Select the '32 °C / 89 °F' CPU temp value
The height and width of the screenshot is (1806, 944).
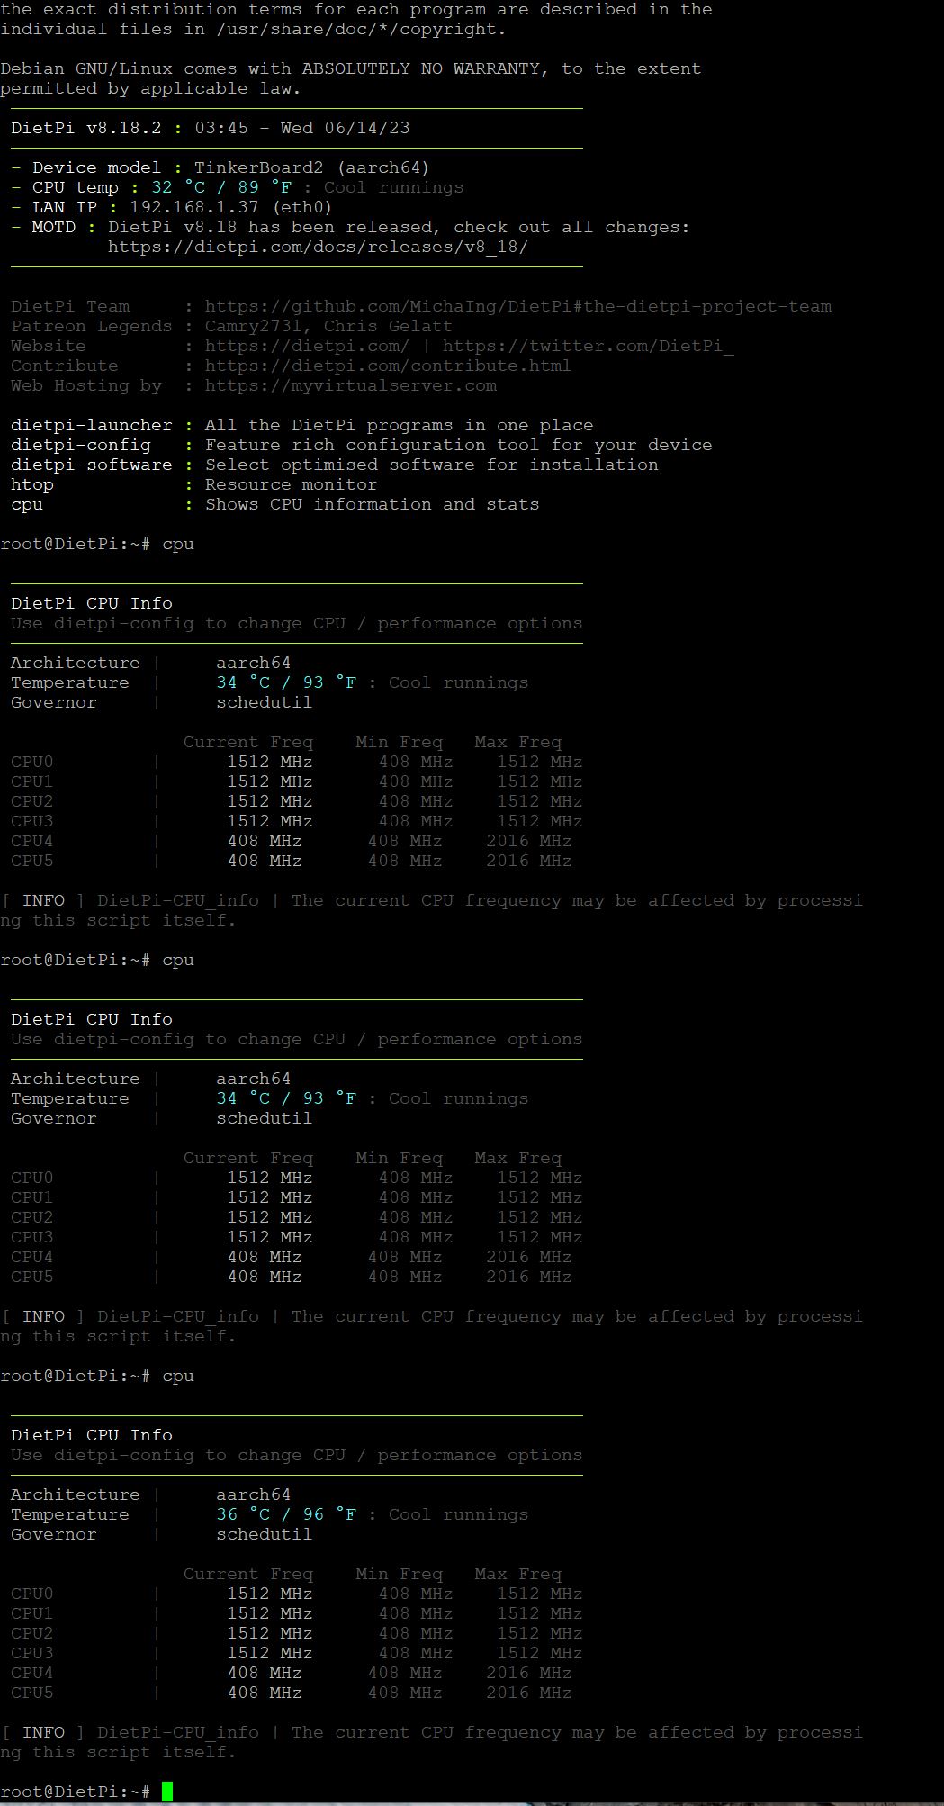click(x=221, y=187)
